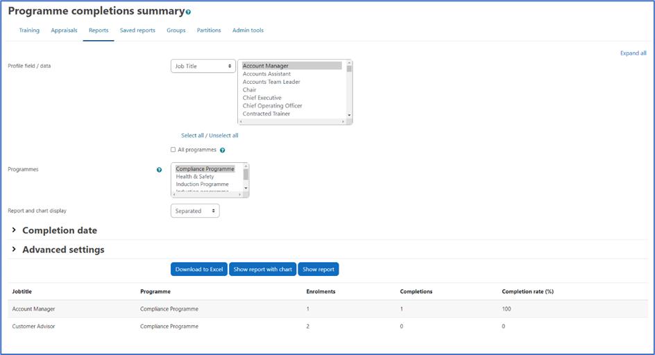Open the Admin tools tab
Screen dimensions: 655x355
tap(248, 30)
